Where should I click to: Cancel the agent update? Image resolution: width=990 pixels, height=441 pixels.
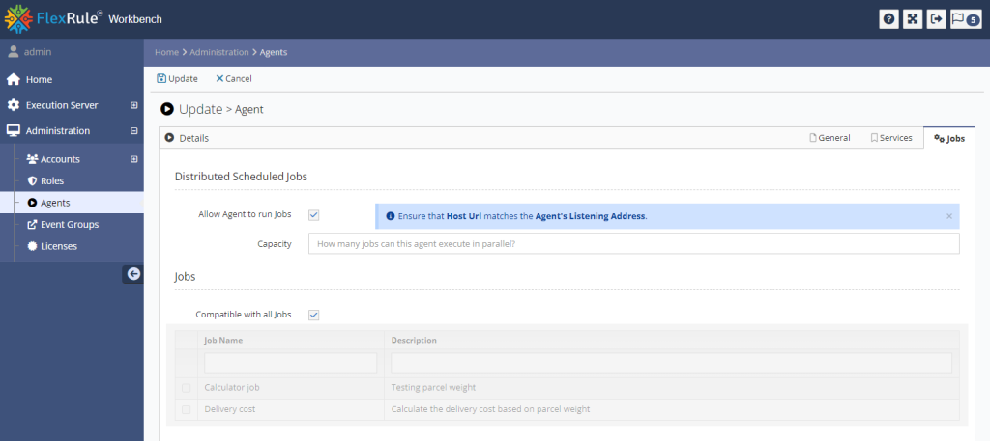tap(234, 79)
